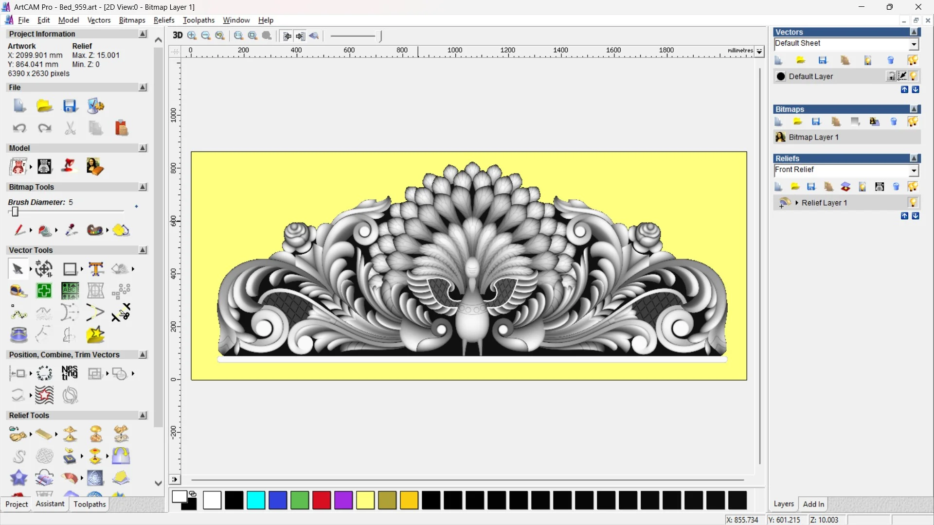Select the Create Rectangle vector tool

coord(70,269)
